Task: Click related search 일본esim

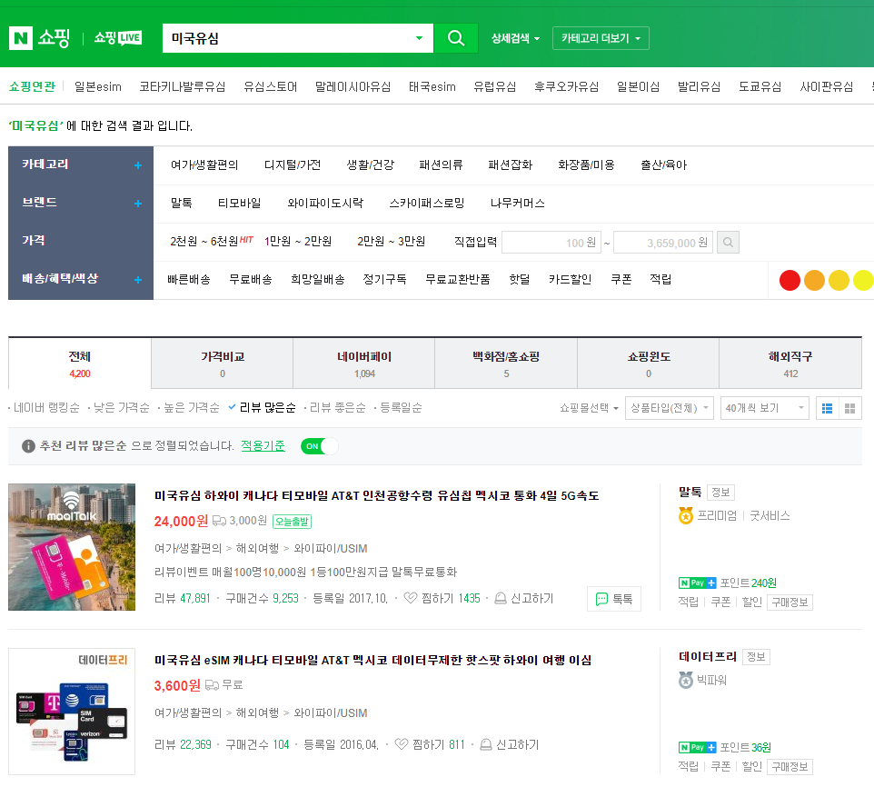Action: [x=98, y=87]
